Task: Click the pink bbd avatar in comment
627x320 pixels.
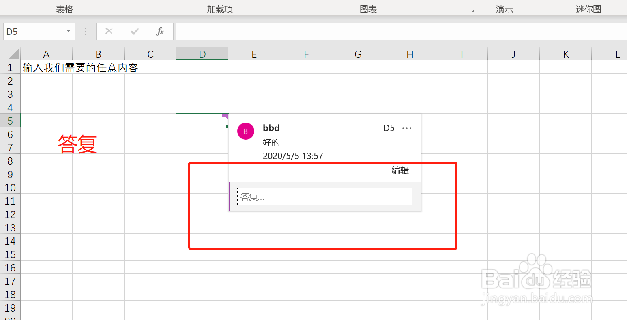Action: tap(245, 131)
